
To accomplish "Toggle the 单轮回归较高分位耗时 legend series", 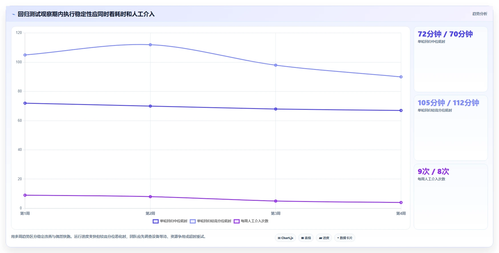I will click(210, 221).
